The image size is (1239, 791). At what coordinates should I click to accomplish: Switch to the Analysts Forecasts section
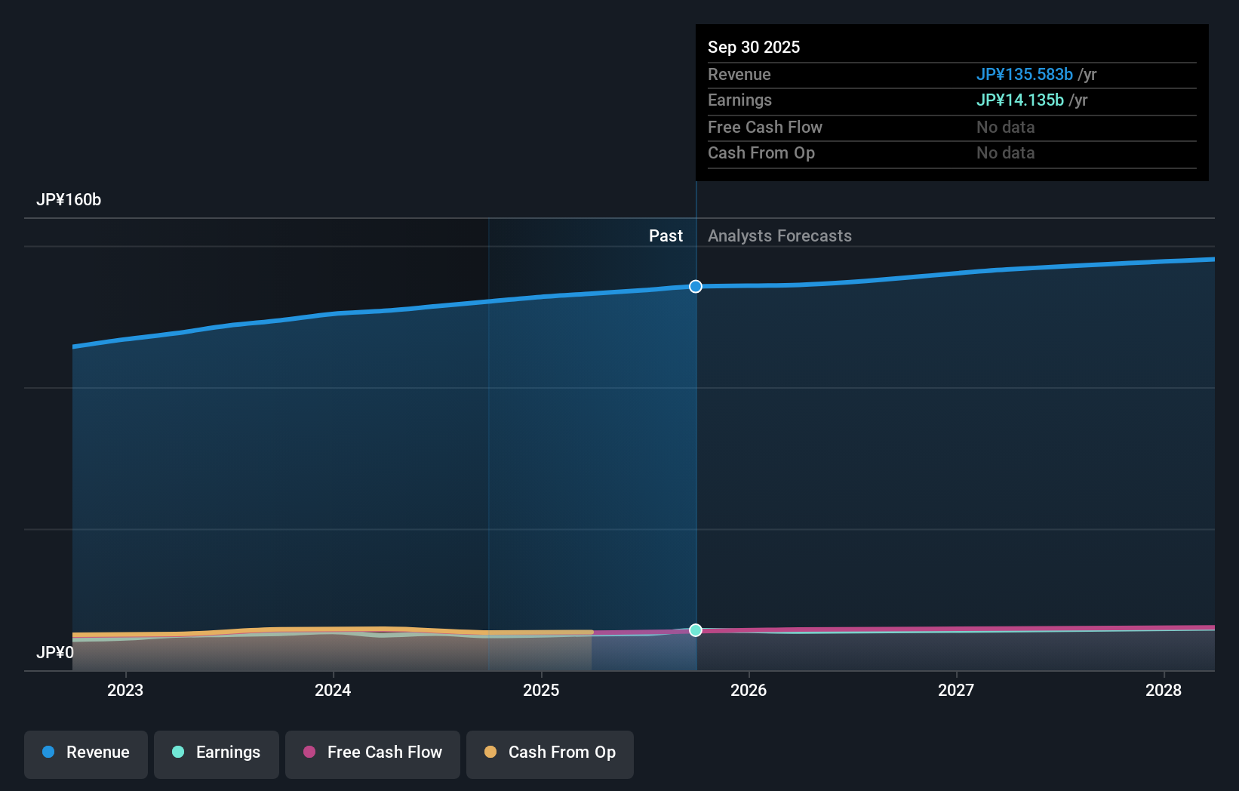pos(779,235)
